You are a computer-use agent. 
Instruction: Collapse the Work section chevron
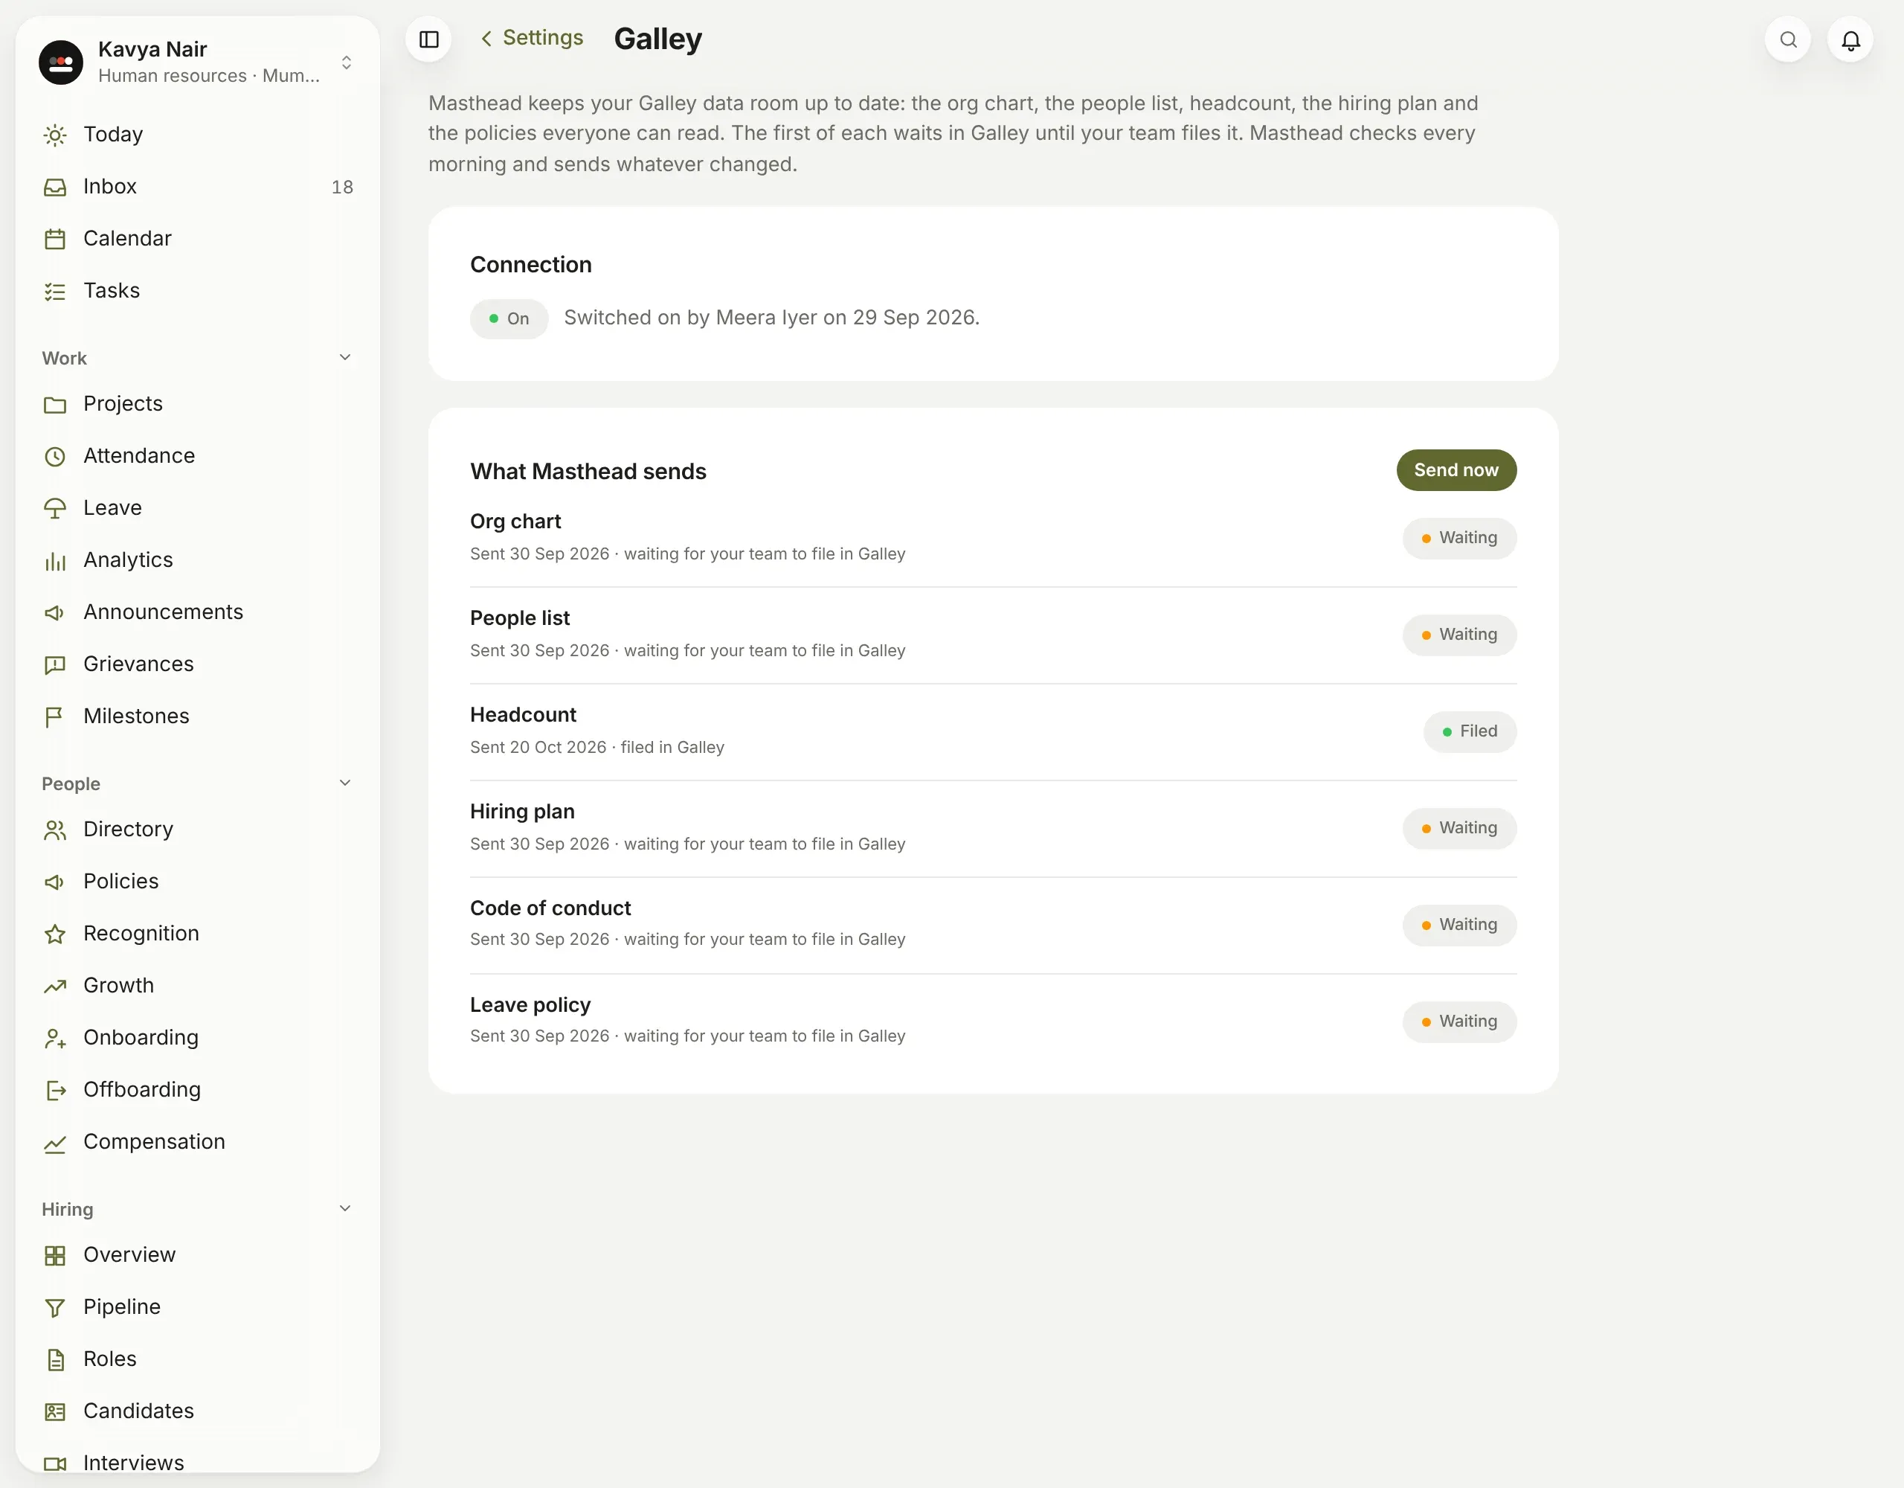tap(345, 358)
